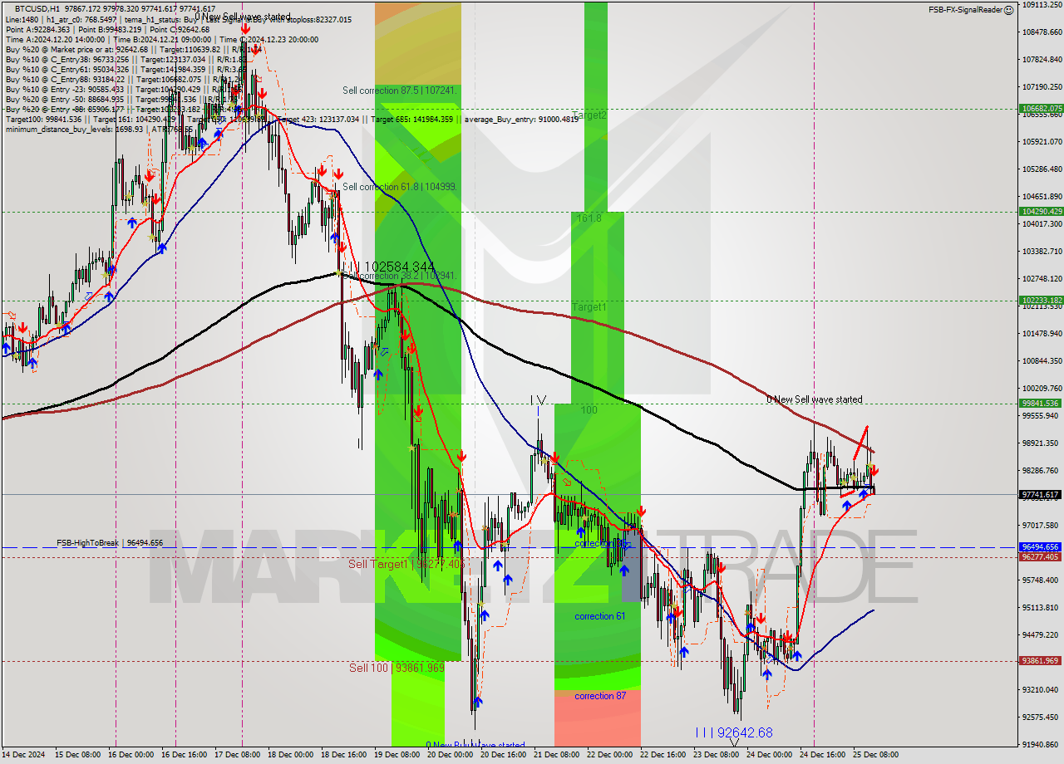
Task: Click the 'Sell 100 | 93861.969' label
Action: coord(397,668)
